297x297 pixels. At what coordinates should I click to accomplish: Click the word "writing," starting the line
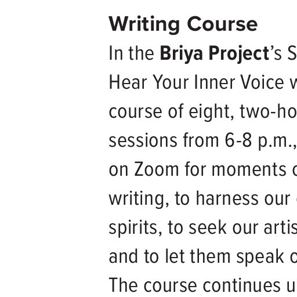click(x=139, y=199)
